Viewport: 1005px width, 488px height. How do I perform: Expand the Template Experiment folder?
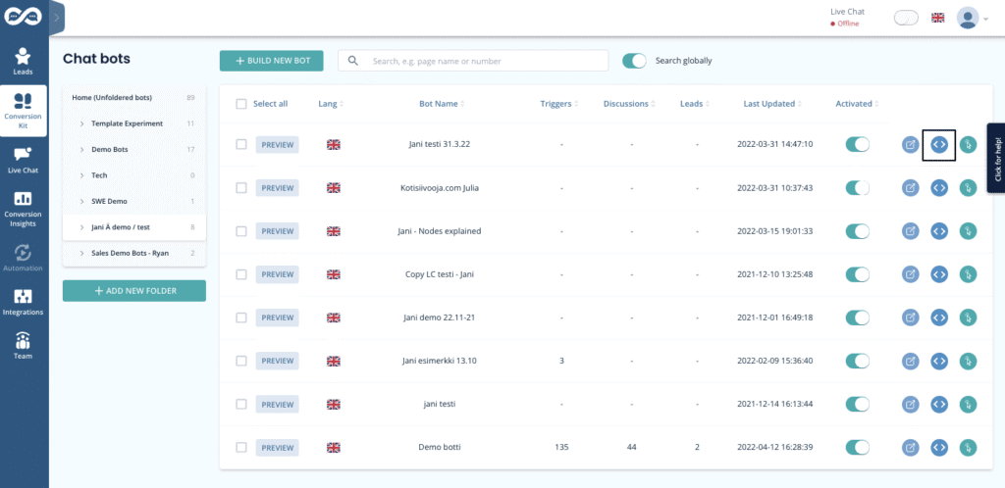pos(81,123)
